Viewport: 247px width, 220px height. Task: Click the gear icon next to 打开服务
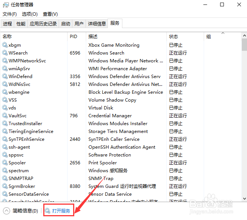pyautogui.click(x=47, y=211)
